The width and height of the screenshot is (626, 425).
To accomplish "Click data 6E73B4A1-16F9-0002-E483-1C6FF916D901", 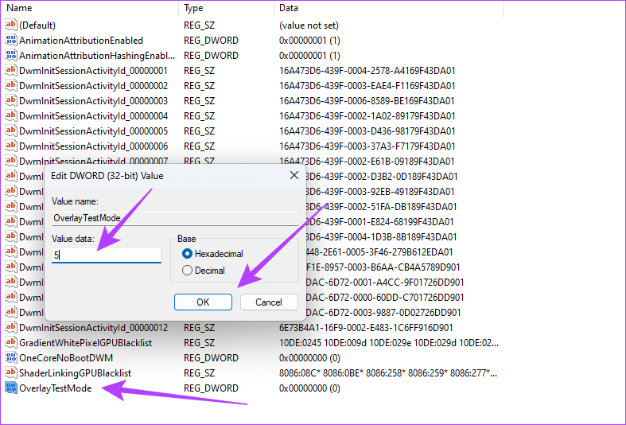I will tap(366, 327).
